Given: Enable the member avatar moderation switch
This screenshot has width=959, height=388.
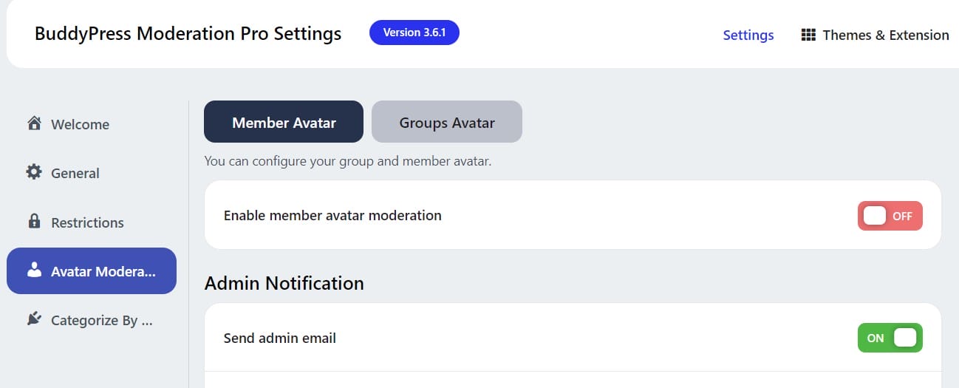Looking at the screenshot, I should pyautogui.click(x=890, y=216).
